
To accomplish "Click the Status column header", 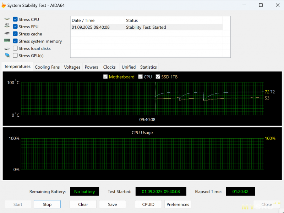I will 174,21.
